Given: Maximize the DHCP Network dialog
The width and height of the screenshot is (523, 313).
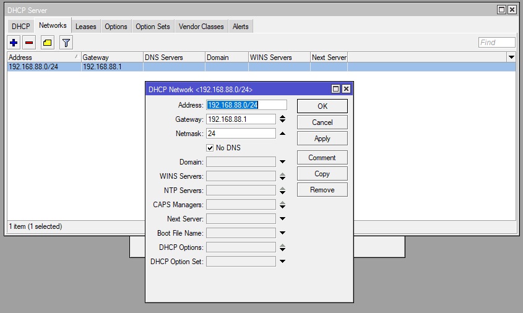Looking at the screenshot, I should 335,89.
